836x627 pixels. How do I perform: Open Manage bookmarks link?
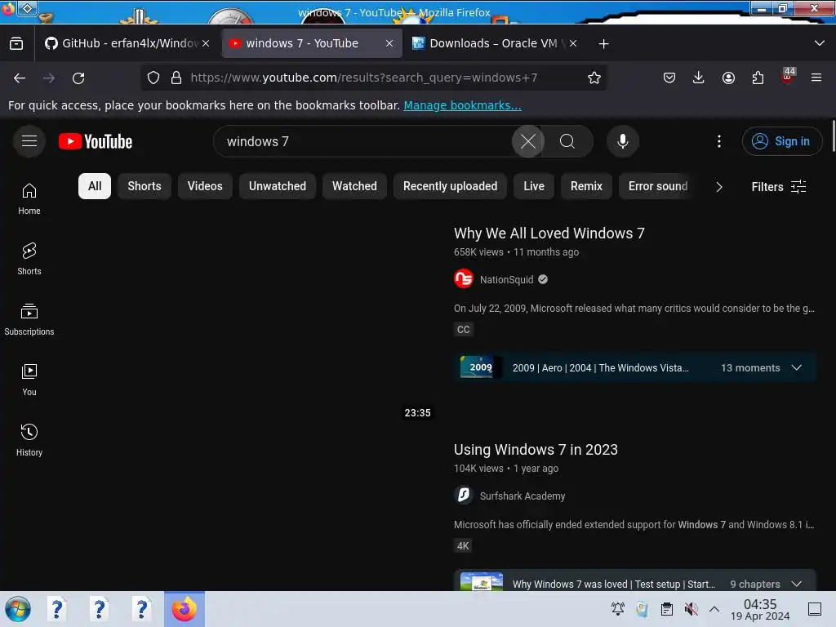tap(462, 105)
